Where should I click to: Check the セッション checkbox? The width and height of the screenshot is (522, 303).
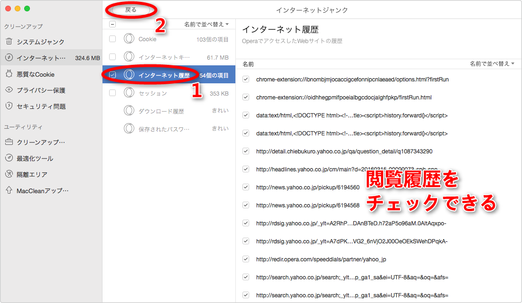coord(112,93)
